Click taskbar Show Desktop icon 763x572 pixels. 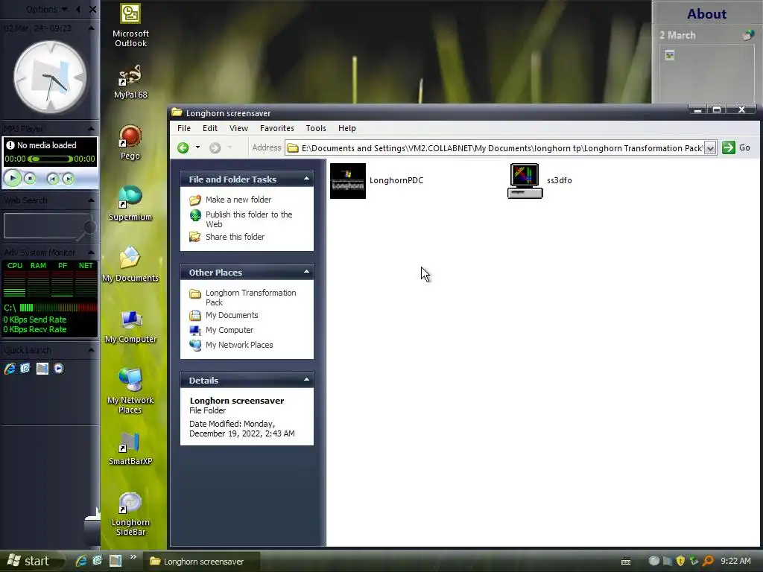coord(115,561)
